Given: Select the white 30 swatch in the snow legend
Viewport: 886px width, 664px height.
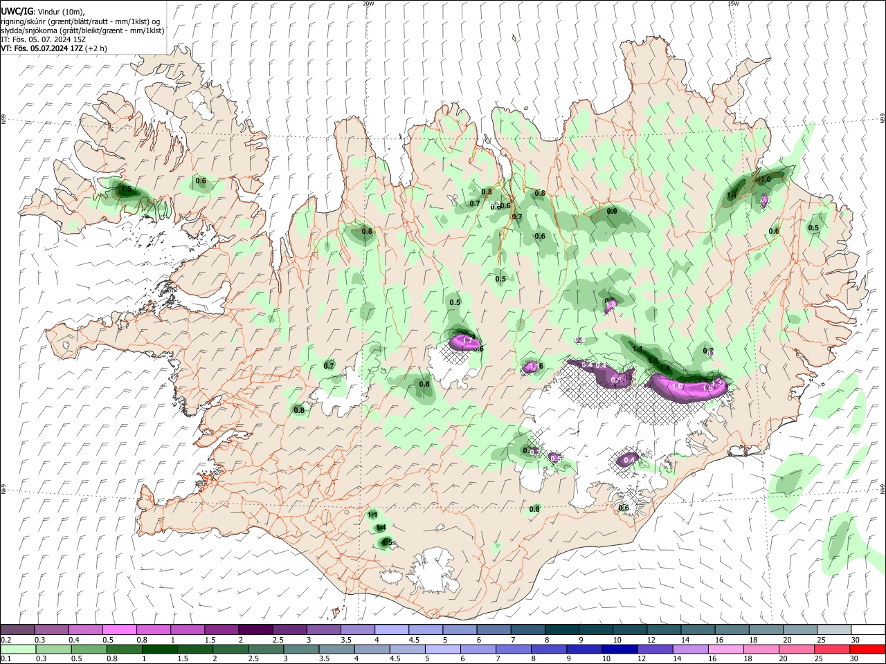Looking at the screenshot, I should [868, 630].
